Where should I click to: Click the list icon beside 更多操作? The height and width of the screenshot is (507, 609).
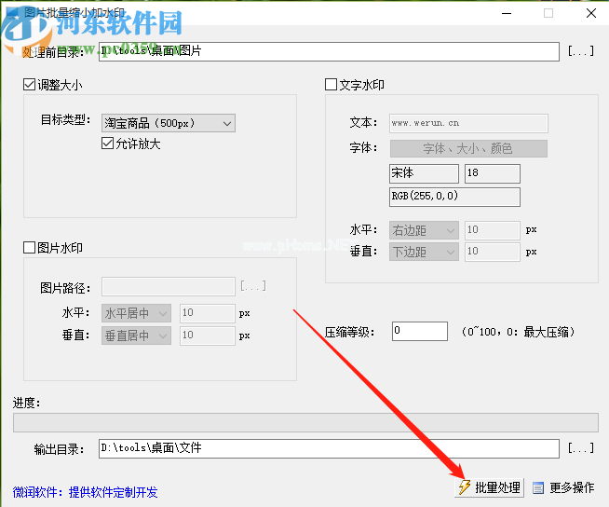coord(538,487)
